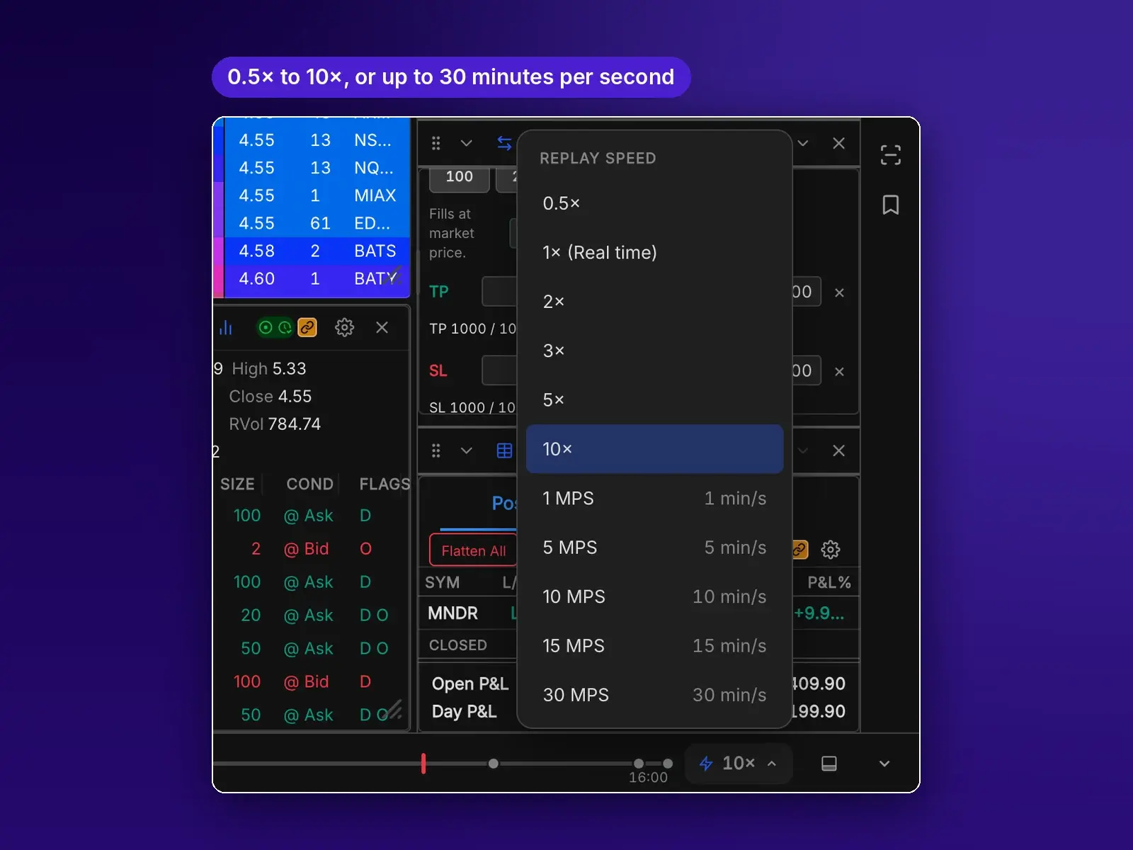Screen dimensions: 1133x850
Task: Clear the TP field with its × icon
Action: (839, 293)
